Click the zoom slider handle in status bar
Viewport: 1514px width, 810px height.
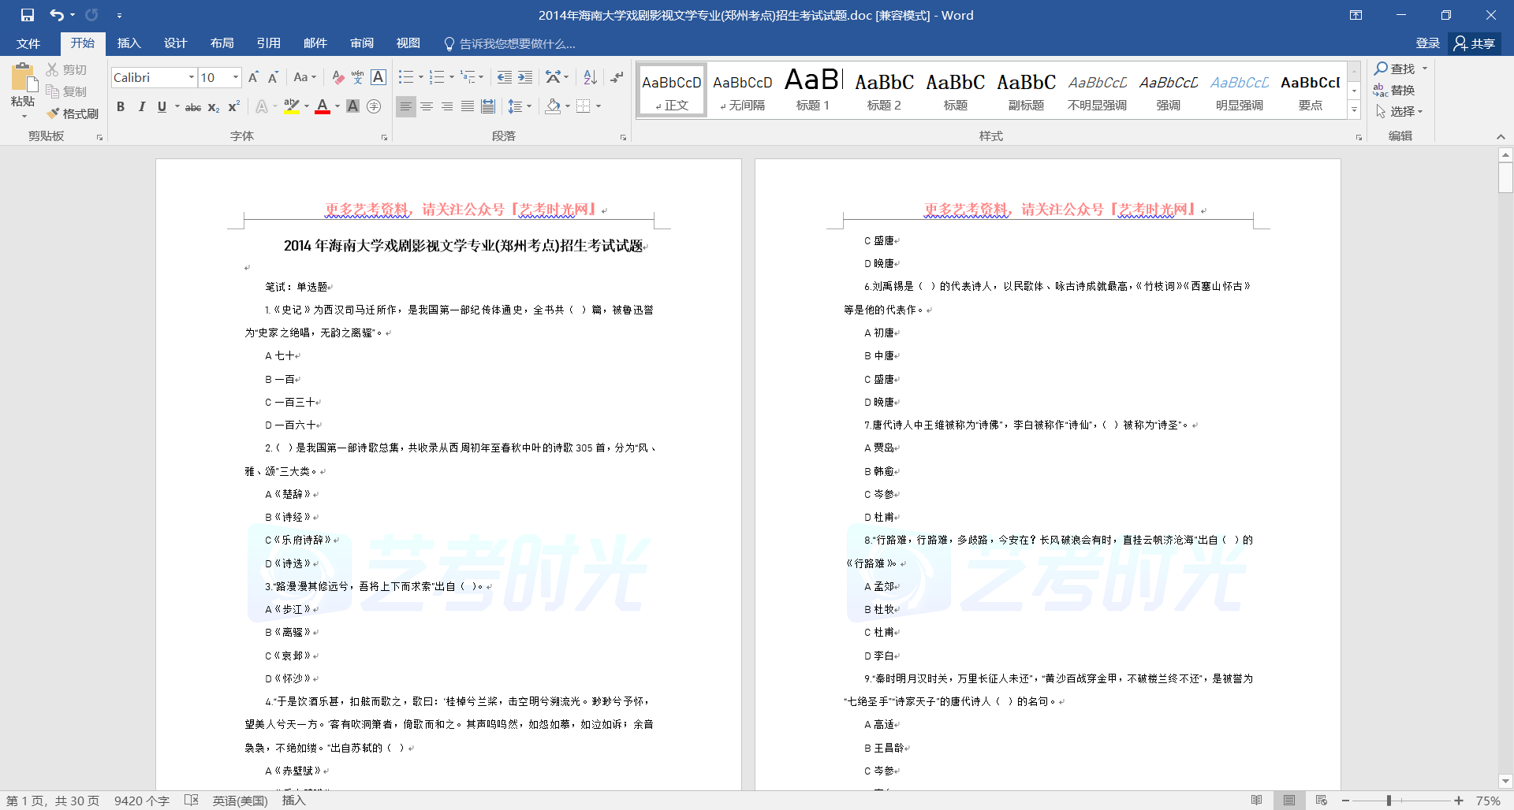pos(1389,801)
